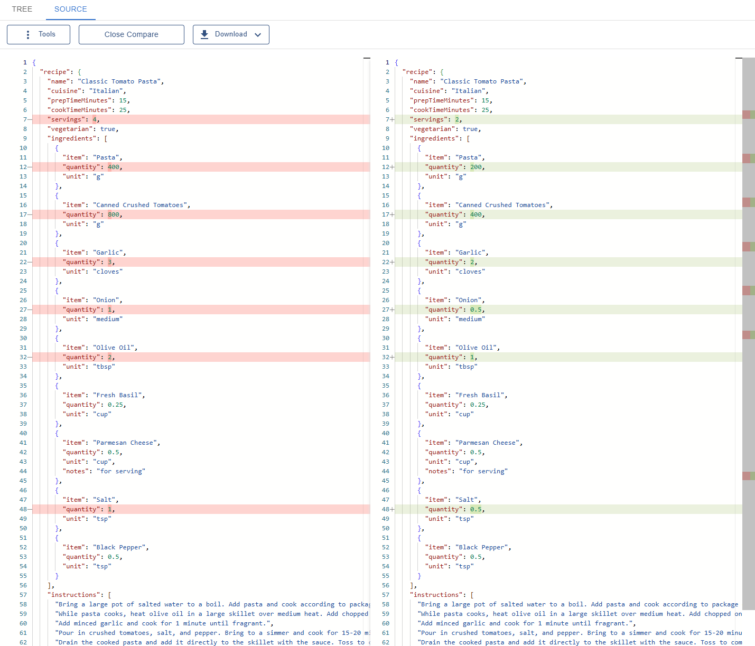Click left "recipe": { line
Viewport: 755px width, 646px height.
[x=61, y=72]
